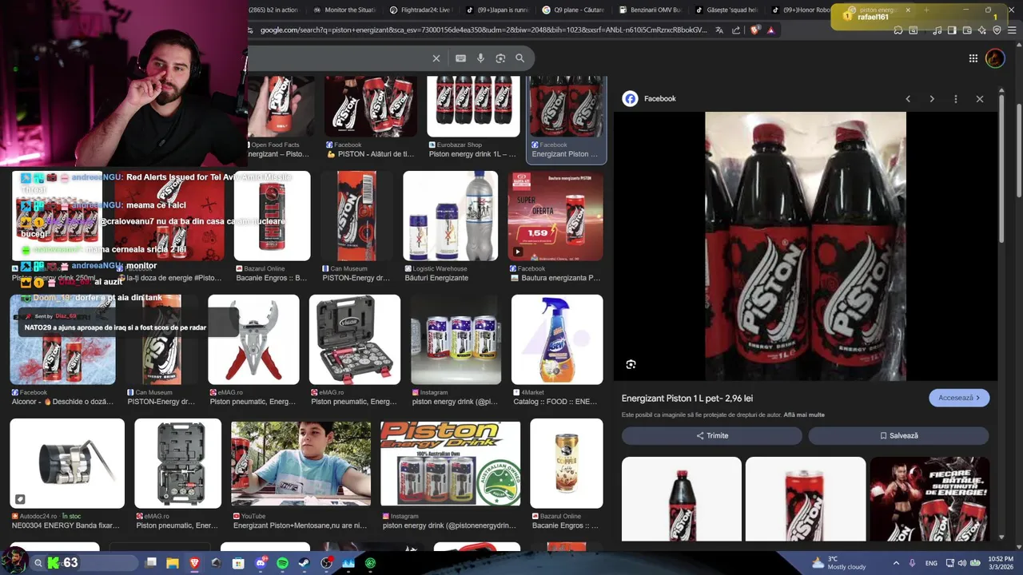Switch to the Flightradar24 tab

click(420, 10)
